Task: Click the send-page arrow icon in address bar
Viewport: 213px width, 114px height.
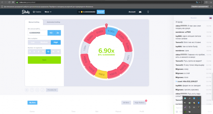Action: [x=199, y=2]
